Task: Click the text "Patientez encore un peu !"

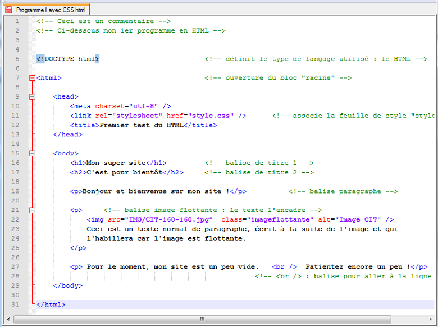Action: click(358, 267)
